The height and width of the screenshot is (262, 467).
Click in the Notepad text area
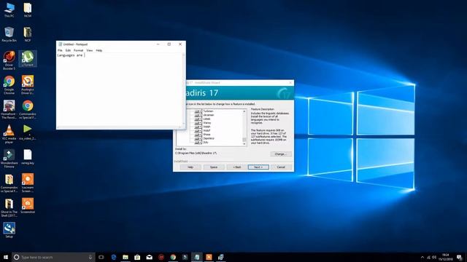(x=119, y=90)
